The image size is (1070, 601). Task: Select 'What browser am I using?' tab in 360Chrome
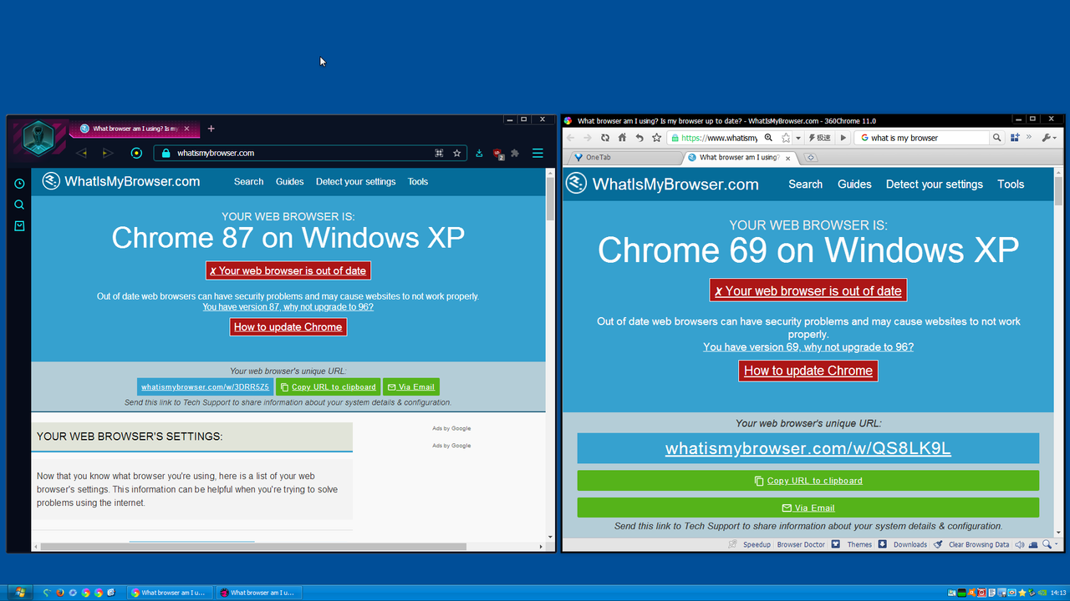[x=740, y=157]
